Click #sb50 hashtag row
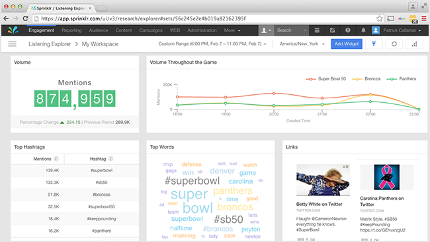The height and width of the screenshot is (242, 430). (75, 183)
